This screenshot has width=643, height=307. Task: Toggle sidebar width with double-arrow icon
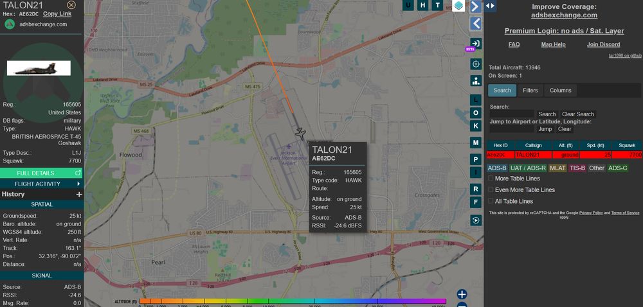click(490, 6)
